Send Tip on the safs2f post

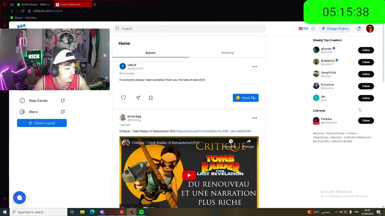click(245, 98)
